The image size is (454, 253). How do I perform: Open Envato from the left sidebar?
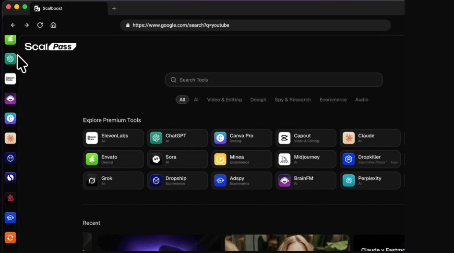(x=11, y=39)
